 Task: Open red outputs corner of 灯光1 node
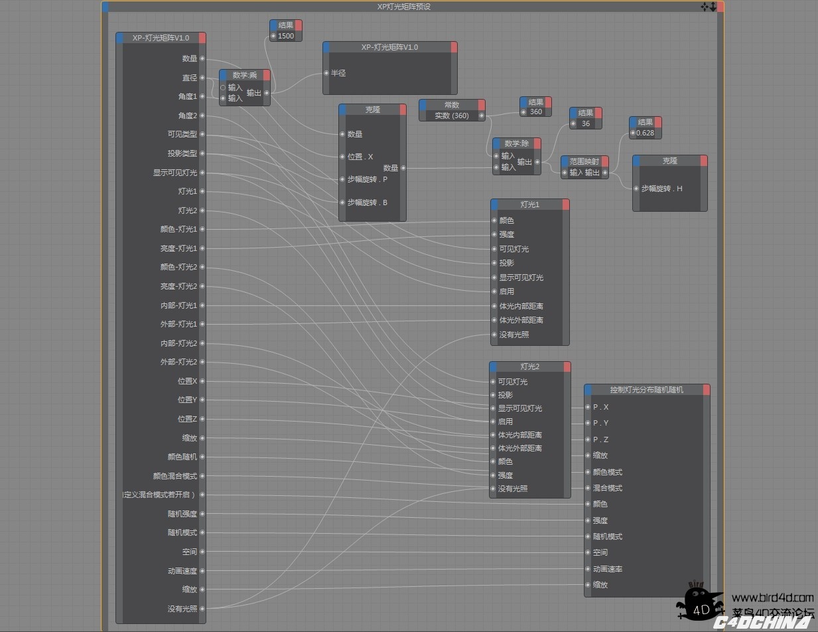(566, 204)
